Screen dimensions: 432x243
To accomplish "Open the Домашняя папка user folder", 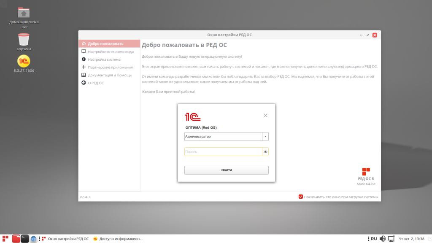I will pos(24,13).
